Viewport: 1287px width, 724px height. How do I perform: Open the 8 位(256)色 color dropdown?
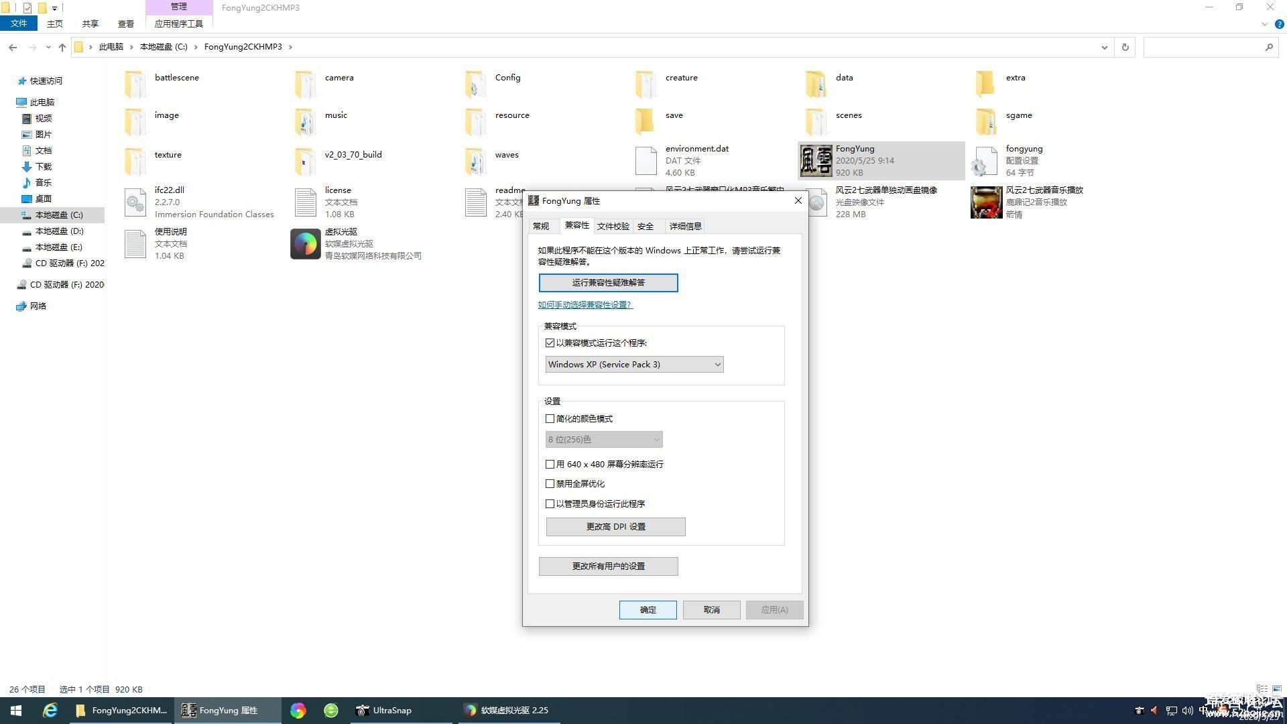[604, 439]
